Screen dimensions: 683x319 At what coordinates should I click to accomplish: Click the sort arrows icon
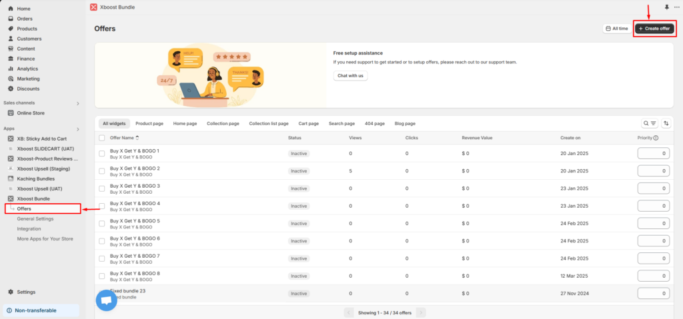tap(665, 123)
